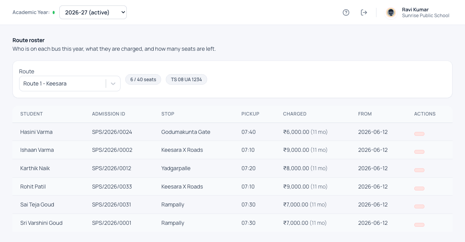Click the Sunrise Public School label

[x=426, y=16]
